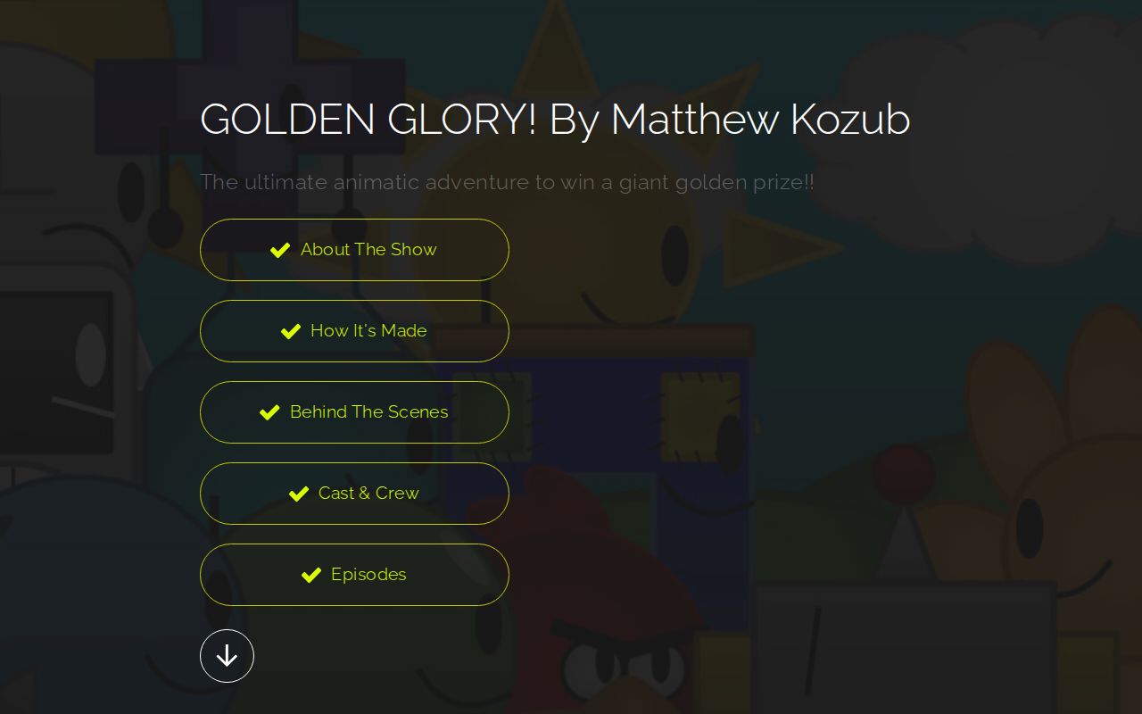The height and width of the screenshot is (714, 1142).
Task: Click the circular scroll-down control
Action: pos(227,656)
